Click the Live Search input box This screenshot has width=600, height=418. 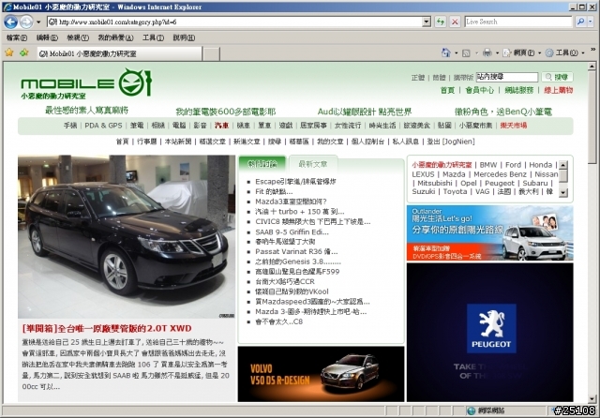(518, 22)
